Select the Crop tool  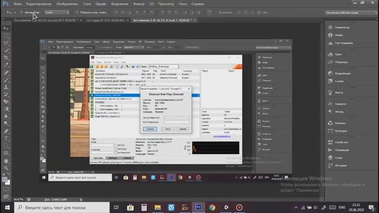[6, 58]
